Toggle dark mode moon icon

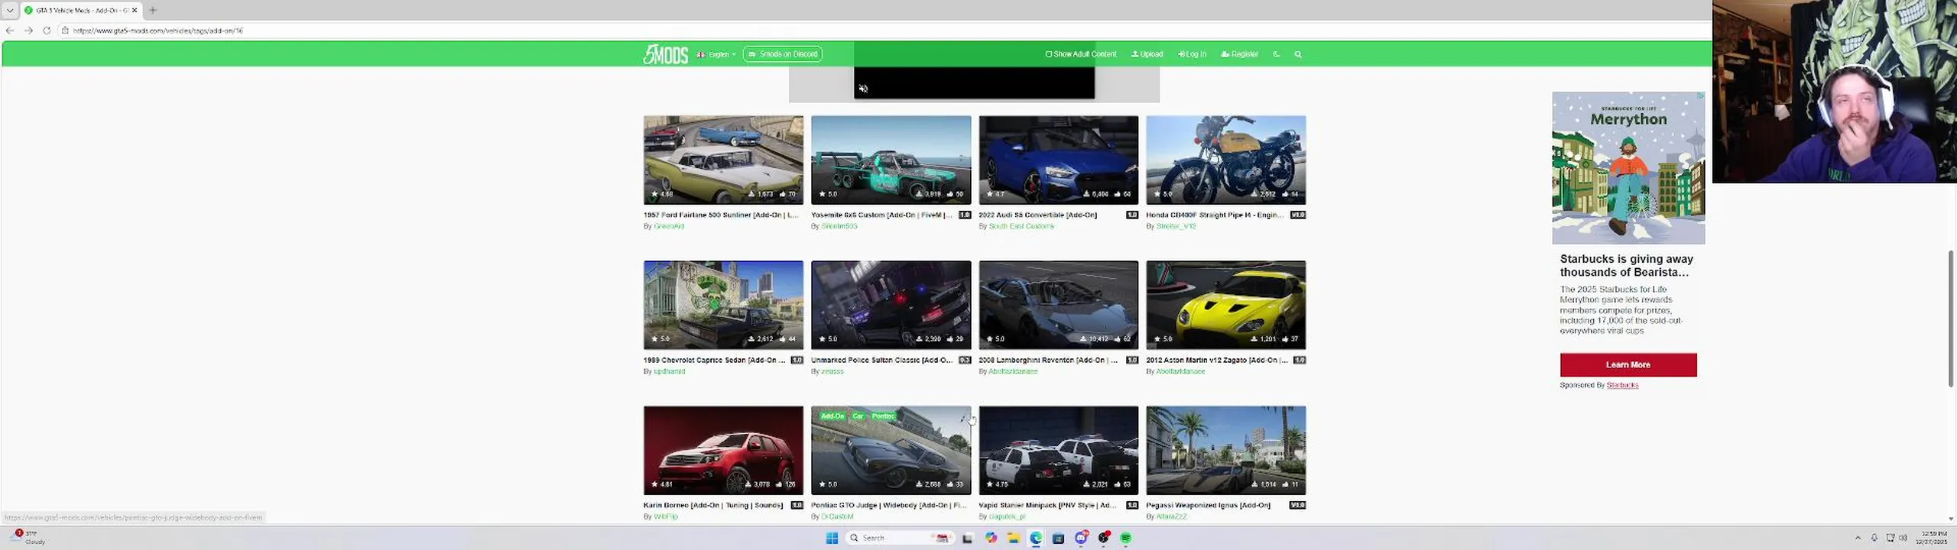click(x=1276, y=54)
